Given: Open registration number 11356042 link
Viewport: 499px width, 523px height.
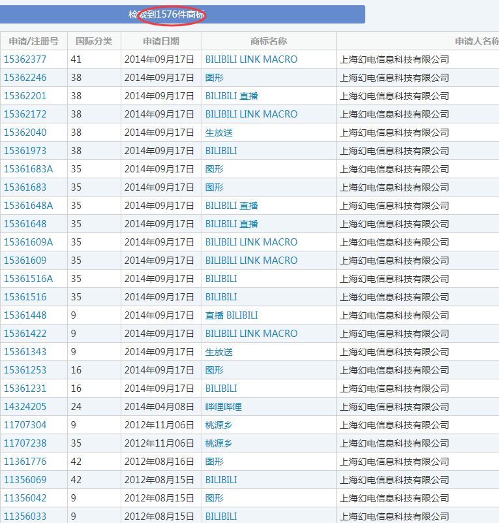Looking at the screenshot, I should tap(25, 498).
